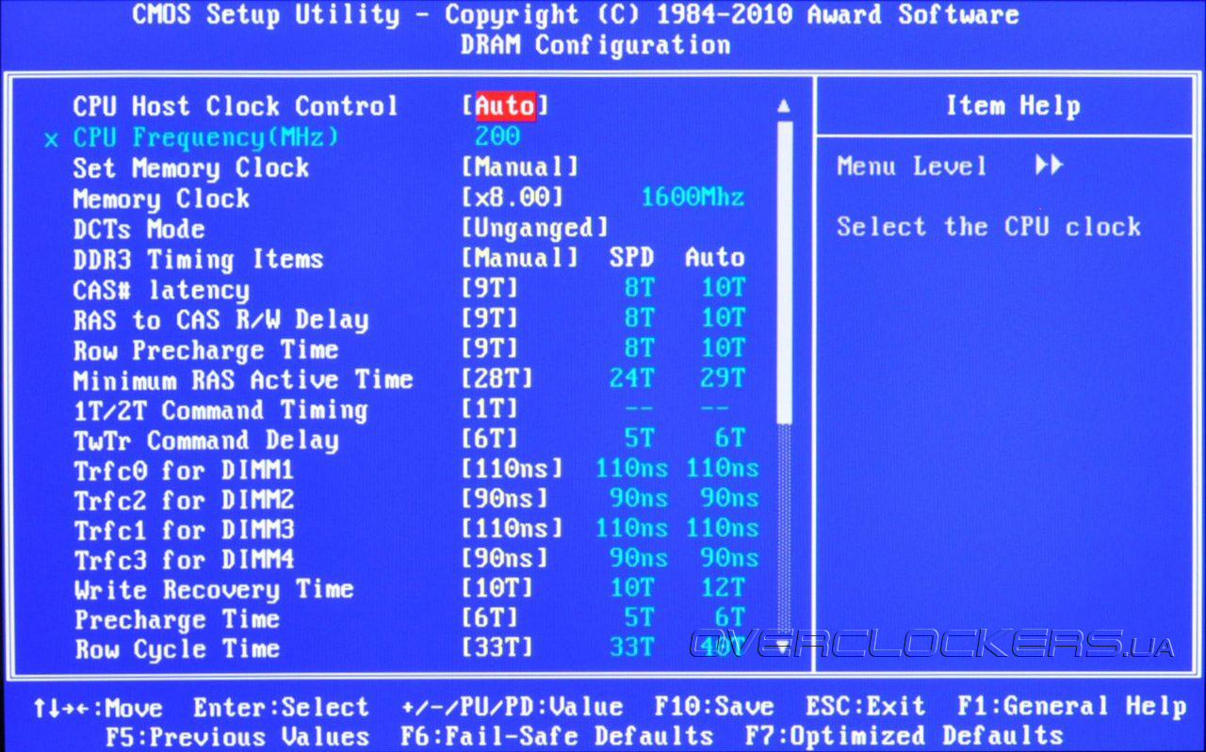Click the Write Recovery Time label
Screen dimensions: 1206x752
(214, 590)
